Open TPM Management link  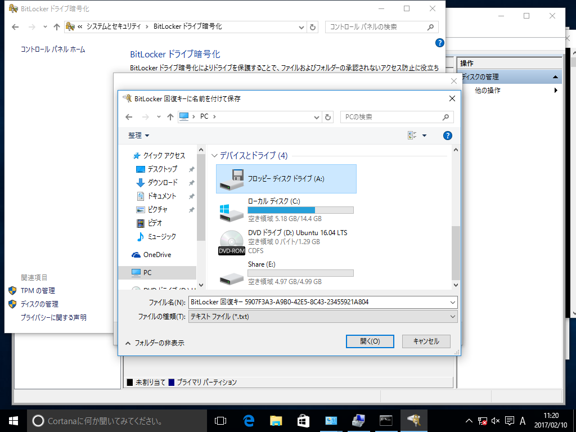click(x=38, y=291)
